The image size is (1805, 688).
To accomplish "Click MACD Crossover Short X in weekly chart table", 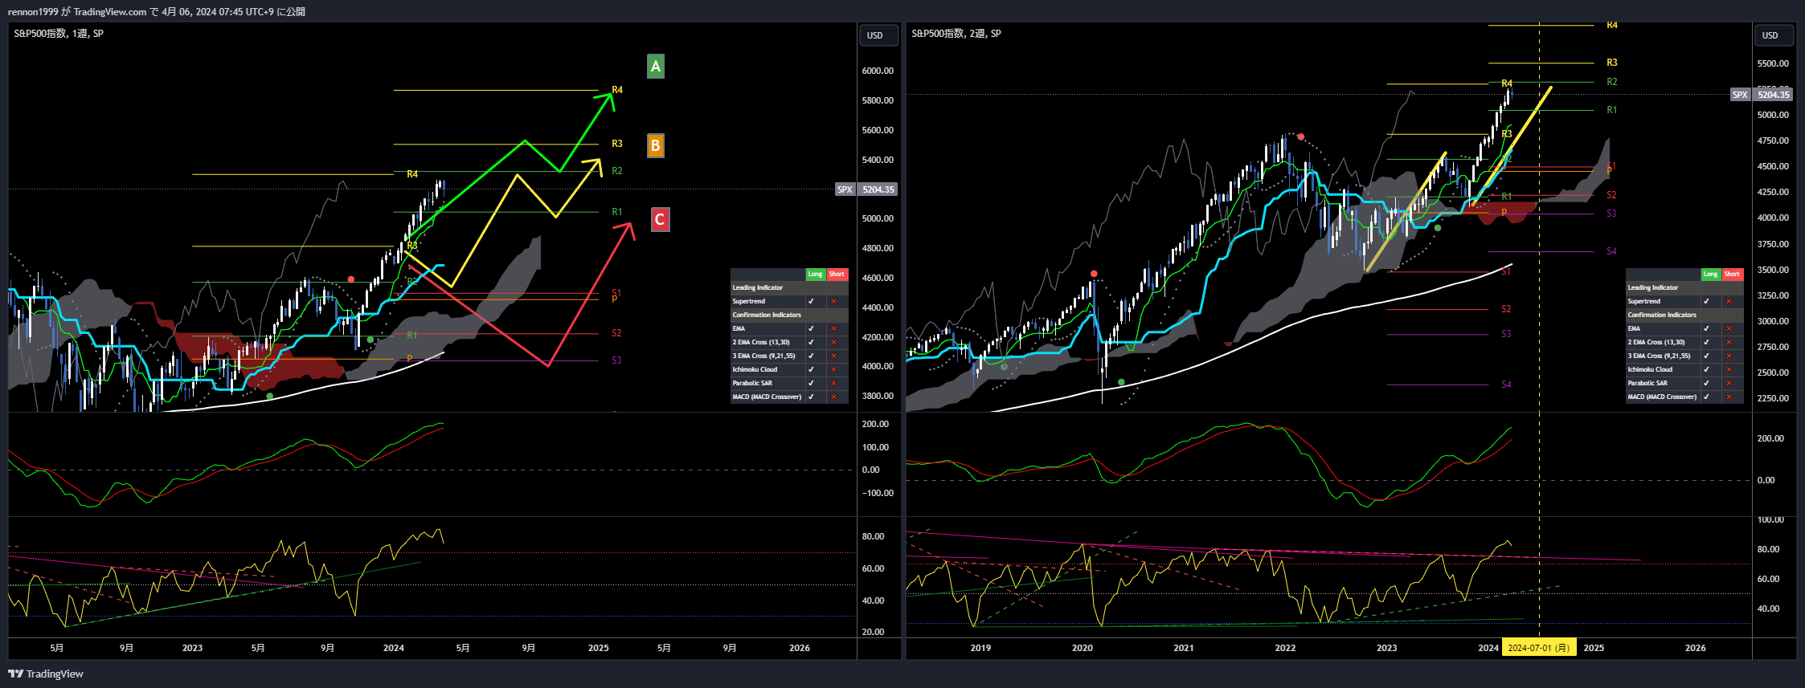I will click(x=833, y=397).
